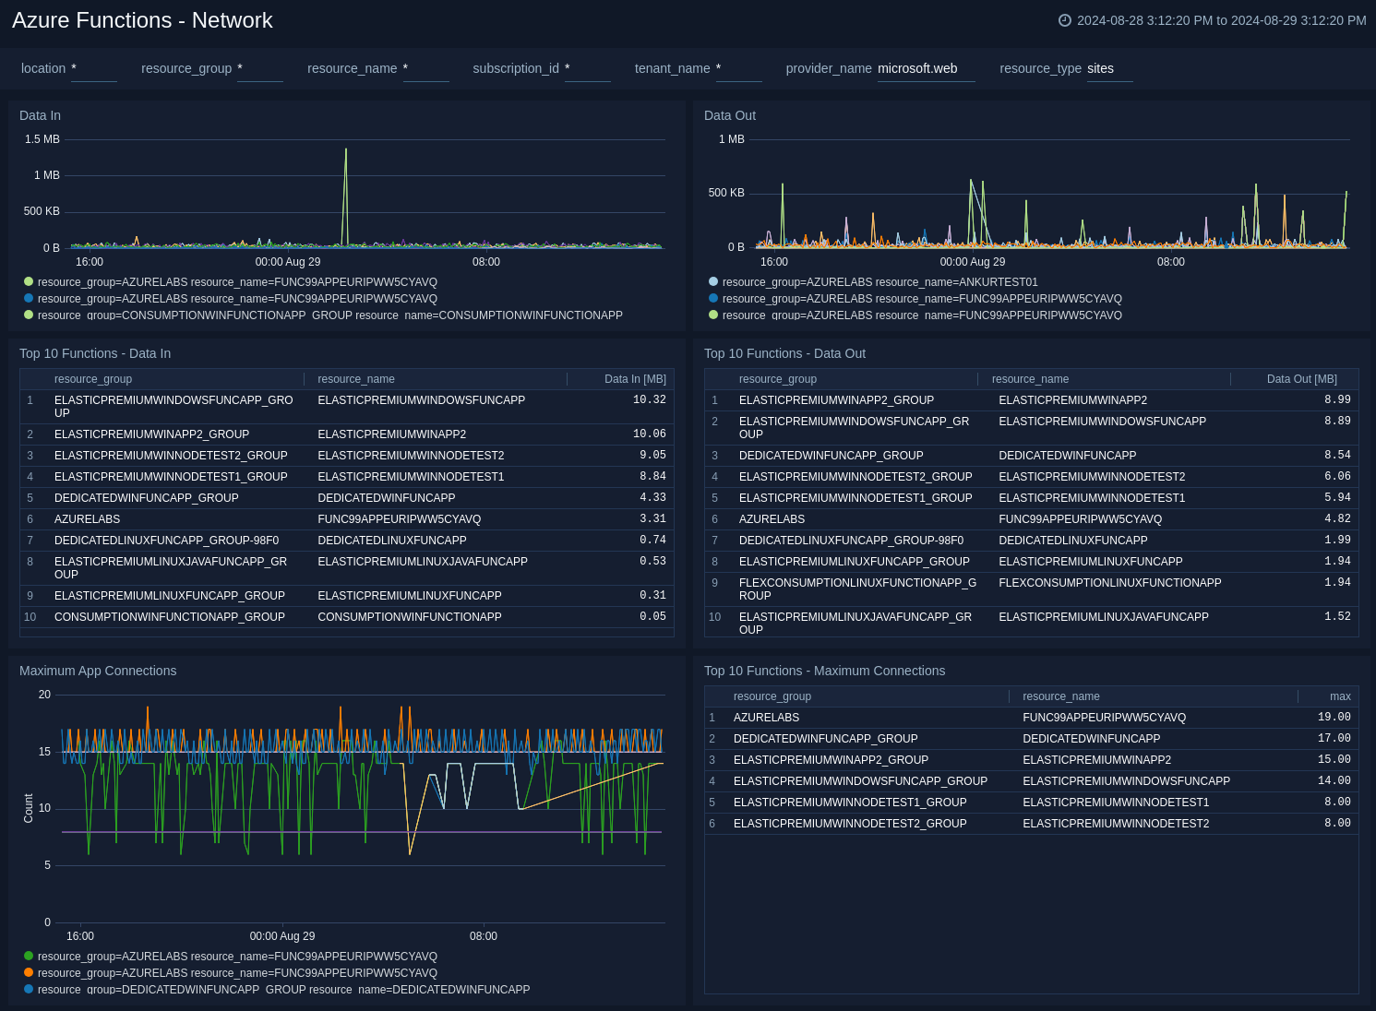Select ELASTICPREMIUMWINNODETEST2 name in Data In table
1376x1011 pixels.
click(411, 456)
